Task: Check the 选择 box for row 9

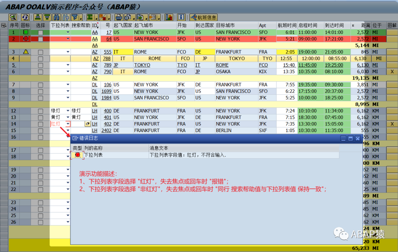Action: (41, 98)
